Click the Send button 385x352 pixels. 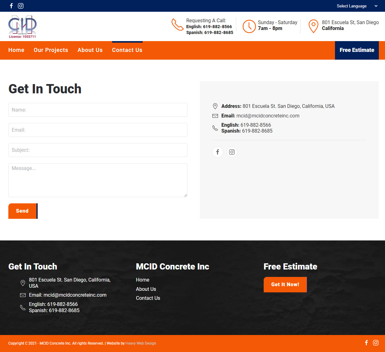coord(23,211)
